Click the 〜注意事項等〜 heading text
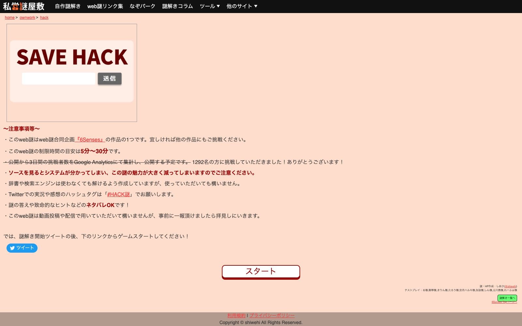Viewport: 522px width, 326px height. (x=22, y=129)
